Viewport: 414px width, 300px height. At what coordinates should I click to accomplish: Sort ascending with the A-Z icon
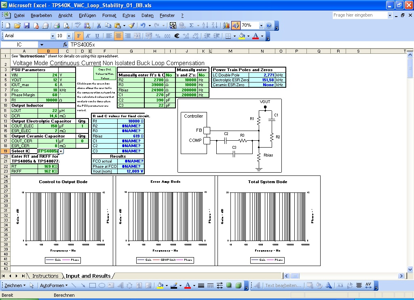(x=205, y=25)
